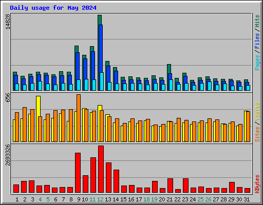Image resolution: width=263 pixels, height=205 pixels.
Task: Select the cyan pages bar on day 12
Action: tap(102, 81)
